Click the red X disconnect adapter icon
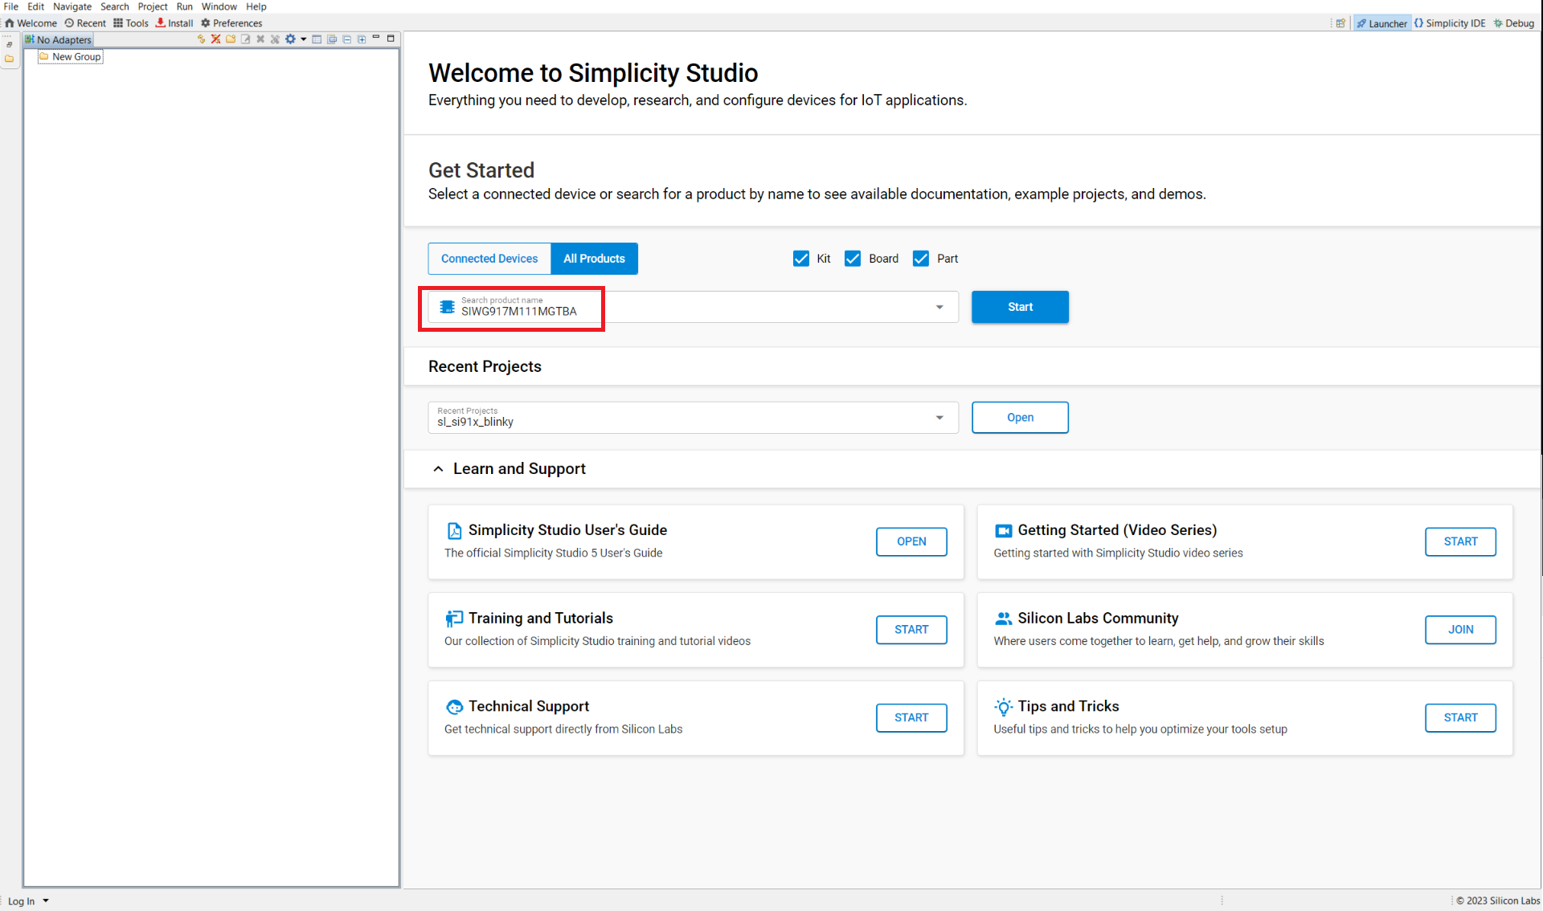 point(215,39)
